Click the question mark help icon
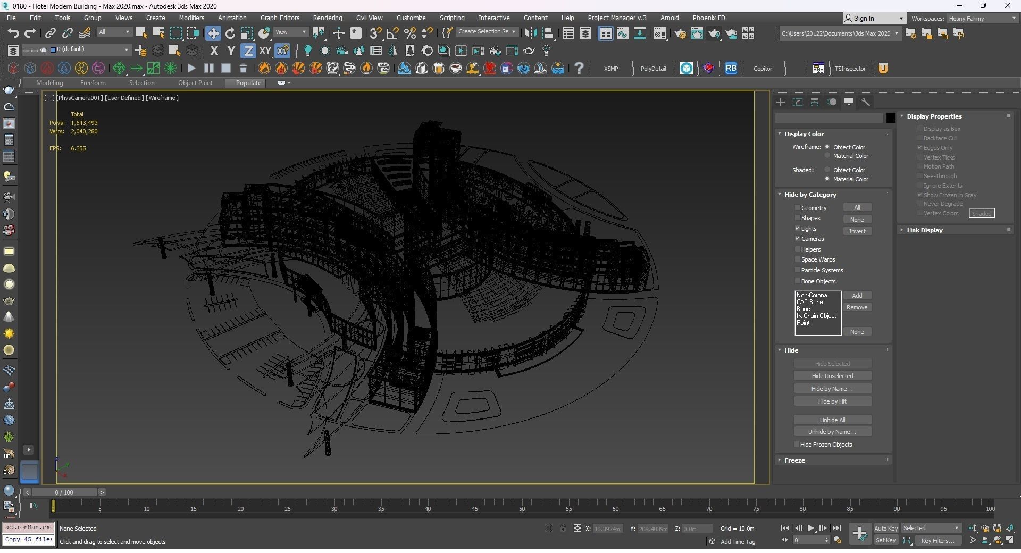 tap(579, 68)
